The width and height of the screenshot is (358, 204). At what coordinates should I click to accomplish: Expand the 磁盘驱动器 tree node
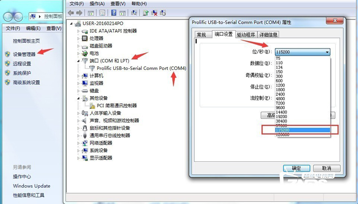(78, 46)
